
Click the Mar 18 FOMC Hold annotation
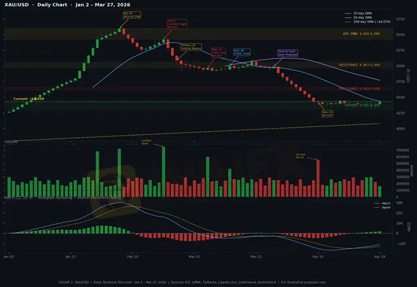coord(239,51)
